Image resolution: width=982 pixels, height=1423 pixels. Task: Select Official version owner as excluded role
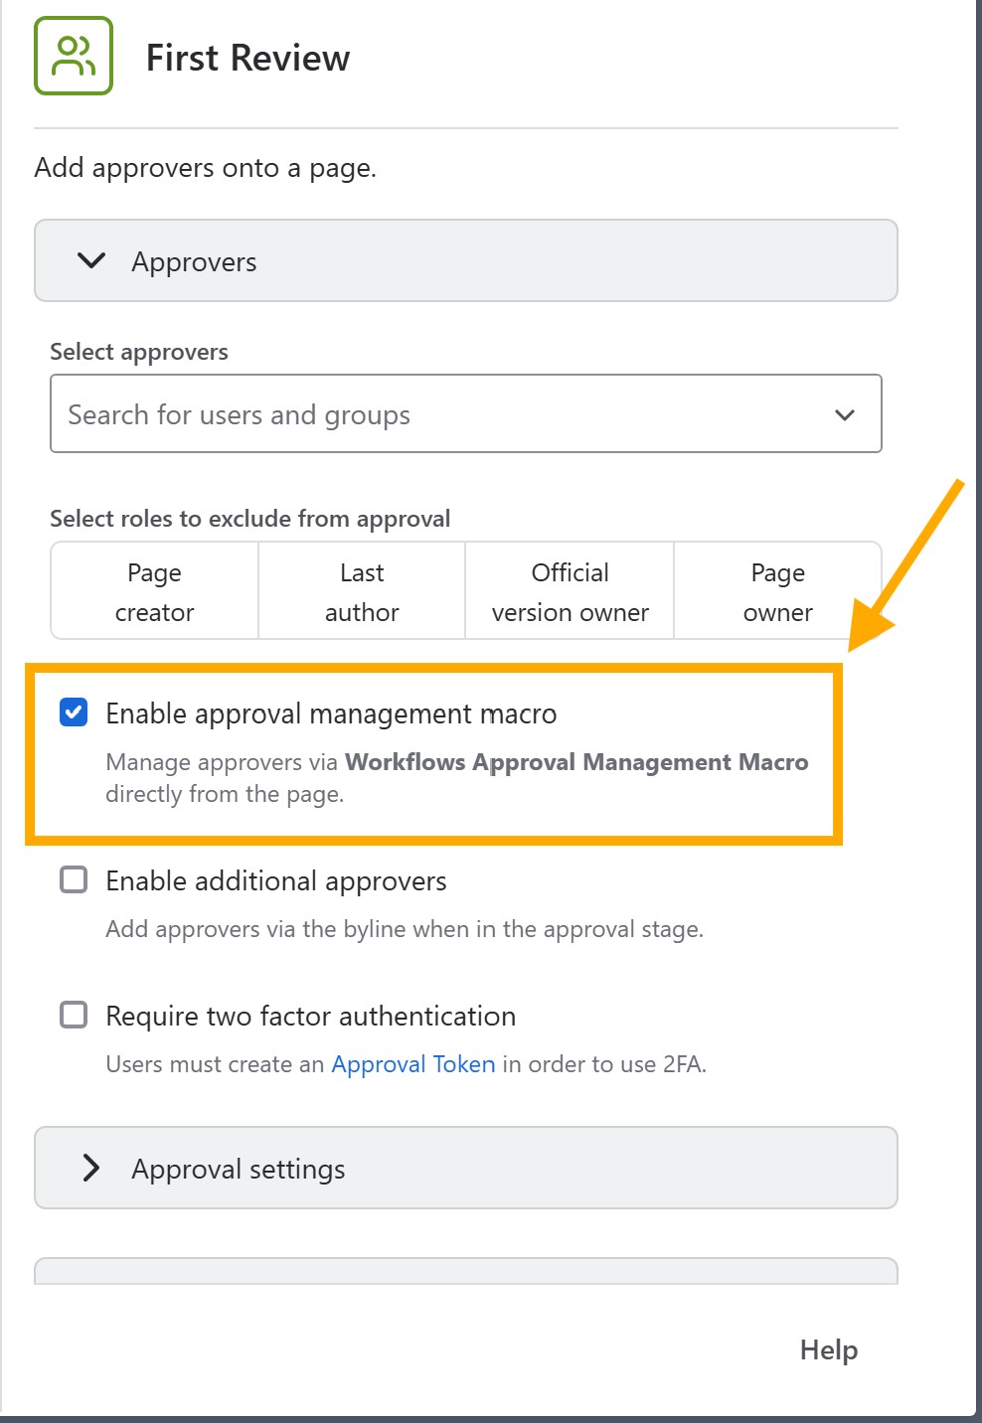coord(568,590)
